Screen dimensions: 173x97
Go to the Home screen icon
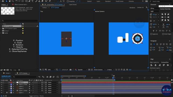tap(3, 1)
